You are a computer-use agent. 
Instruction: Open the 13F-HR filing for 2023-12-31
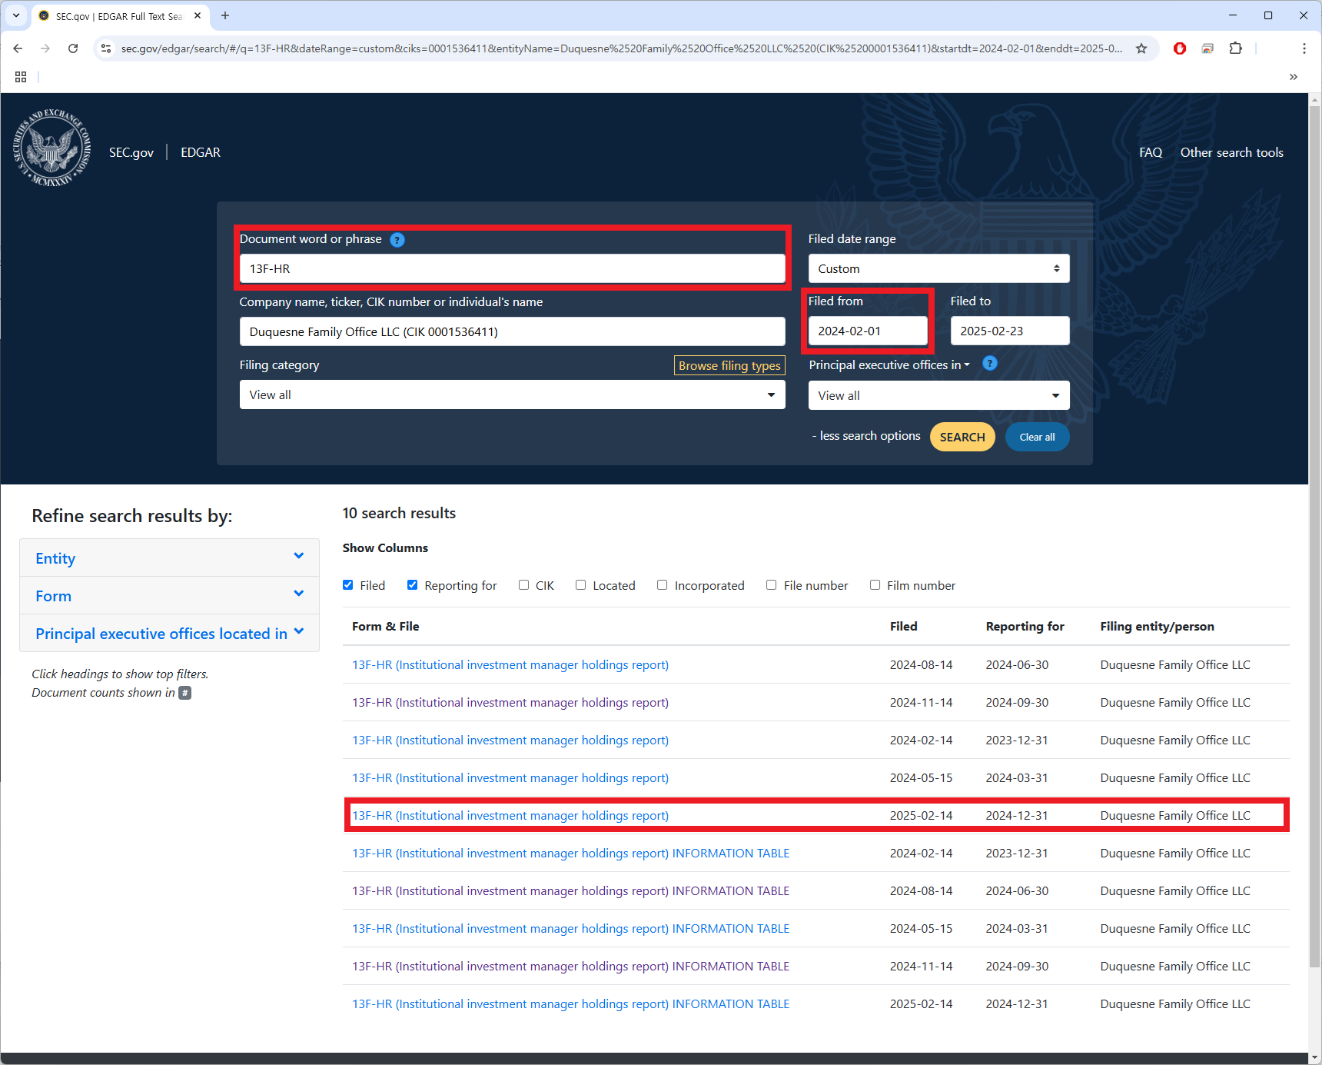(510, 740)
